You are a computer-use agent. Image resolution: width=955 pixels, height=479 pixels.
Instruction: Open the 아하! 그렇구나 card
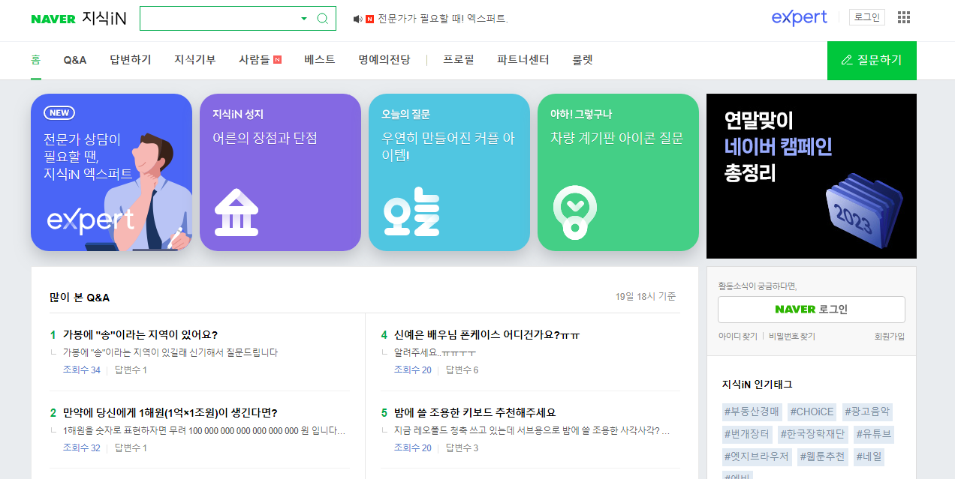point(618,172)
